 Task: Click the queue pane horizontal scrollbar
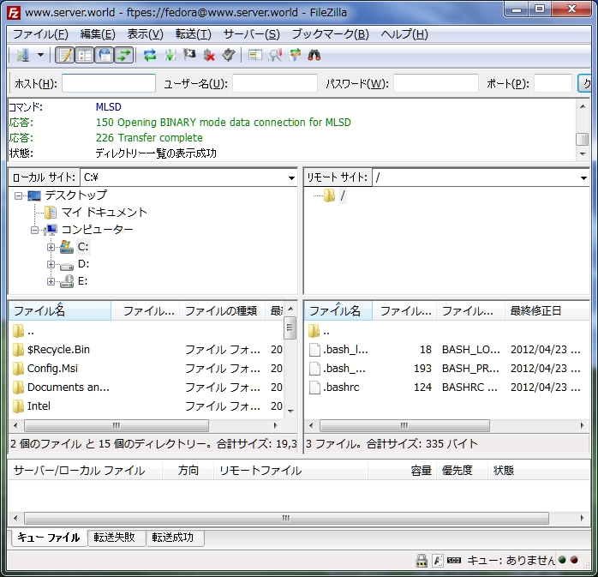[286, 518]
